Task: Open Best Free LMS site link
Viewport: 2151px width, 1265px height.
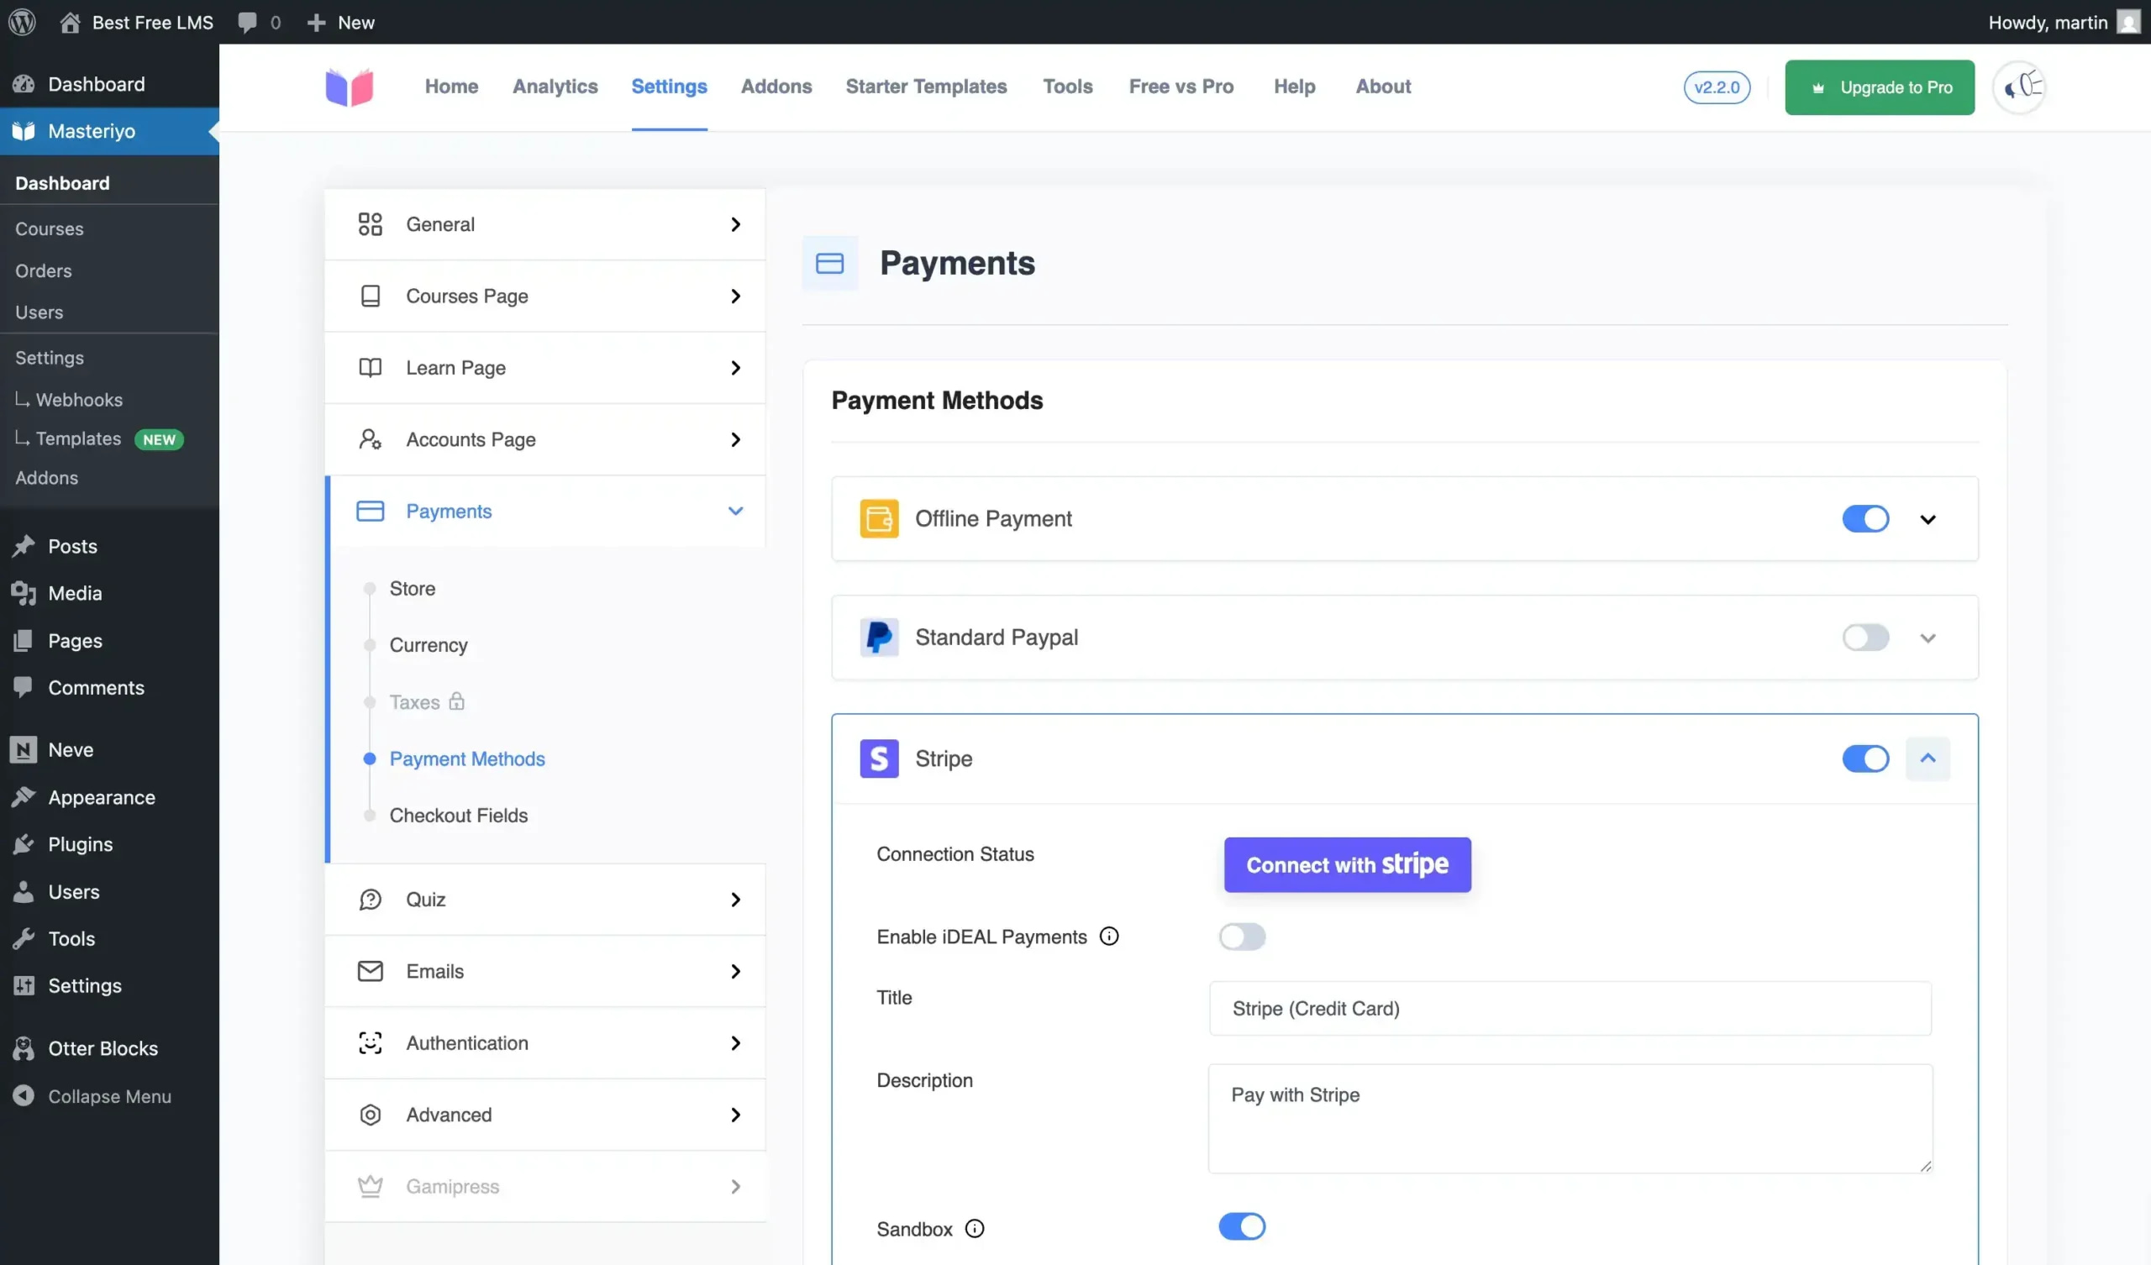Action: pos(137,22)
